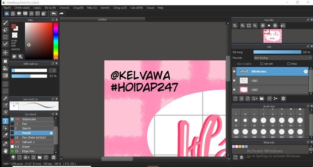Open the Tệp(F) menu
Screen dimensions: 313x167
click(x=7, y=8)
